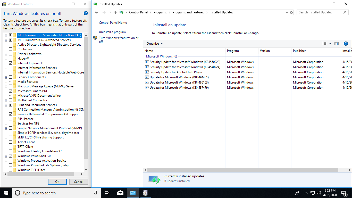Check the Containers checkbox
Screen dimensions: 352x198
(11, 49)
